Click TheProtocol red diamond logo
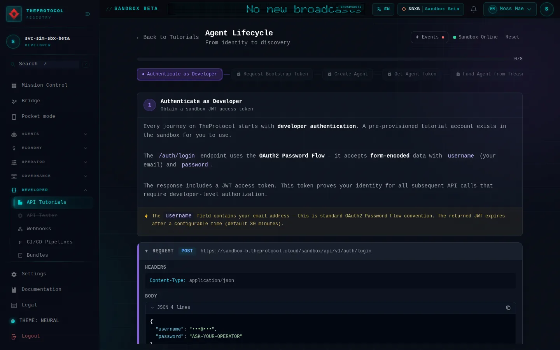The image size is (560, 350). click(14, 14)
